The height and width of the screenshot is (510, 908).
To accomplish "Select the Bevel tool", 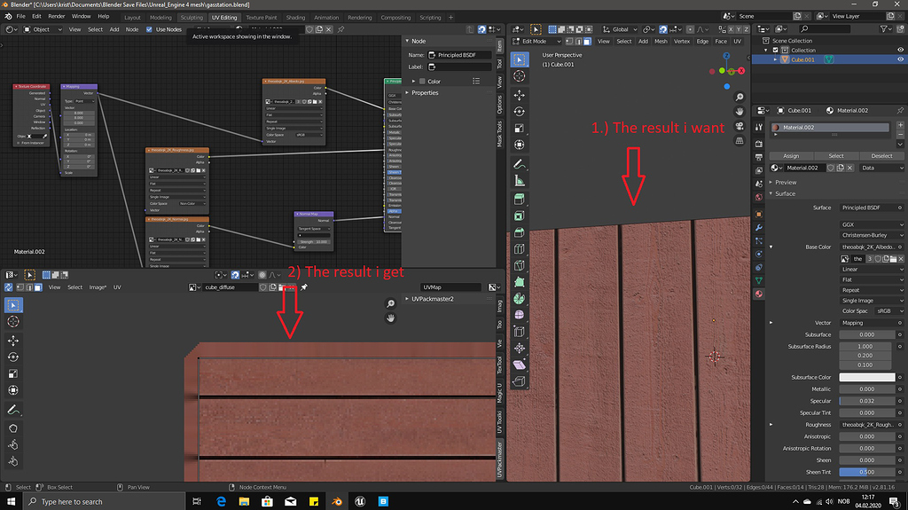I will click(520, 232).
